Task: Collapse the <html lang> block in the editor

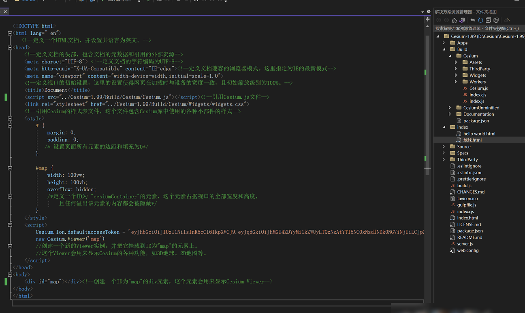Action: coord(10,34)
